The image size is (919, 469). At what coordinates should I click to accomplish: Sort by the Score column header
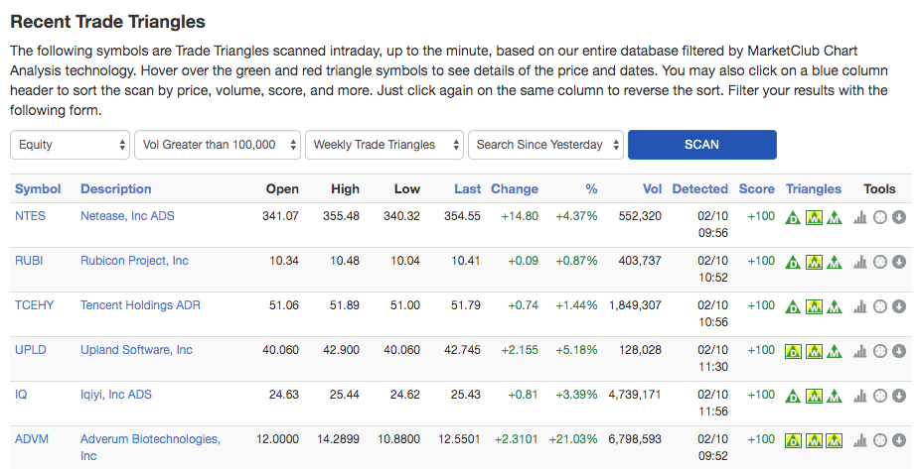coord(757,188)
